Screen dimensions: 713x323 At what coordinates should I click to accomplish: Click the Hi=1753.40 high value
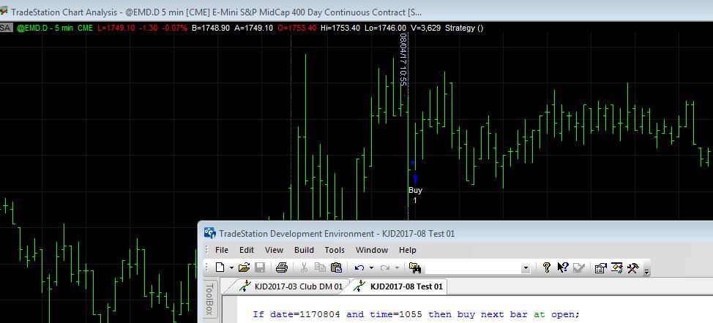click(340, 28)
